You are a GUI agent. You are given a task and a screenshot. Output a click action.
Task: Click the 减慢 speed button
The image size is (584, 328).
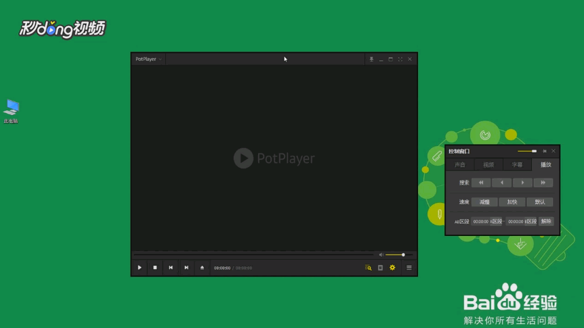click(484, 202)
